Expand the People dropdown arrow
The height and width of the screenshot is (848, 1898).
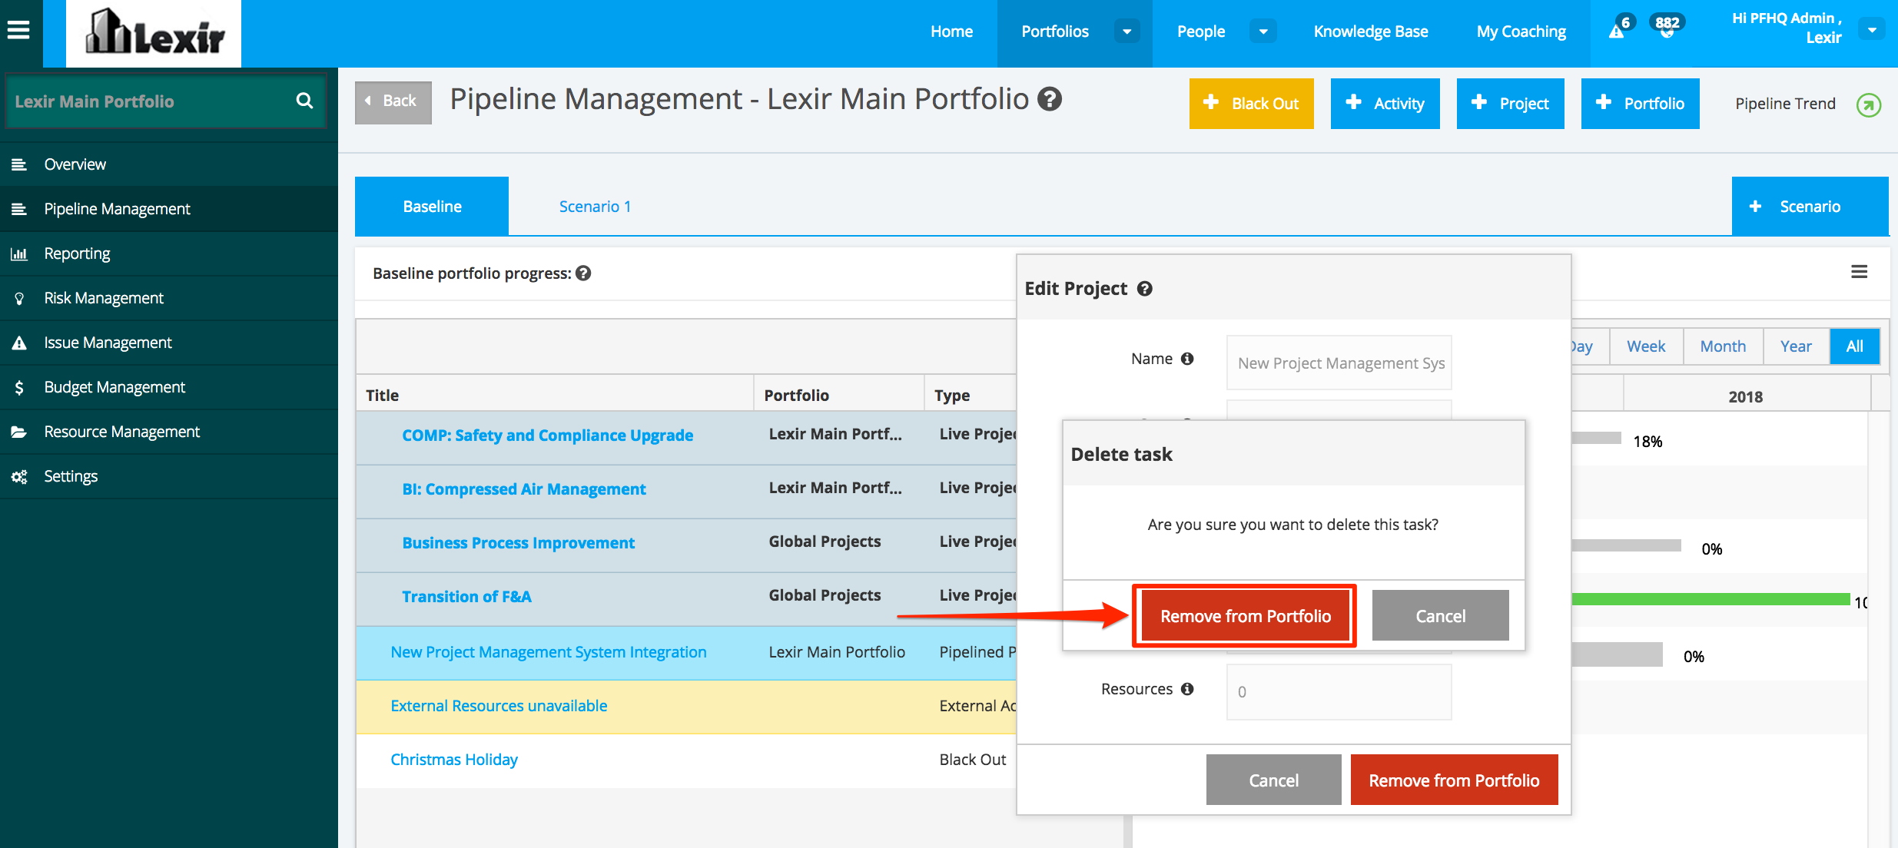pos(1263,31)
